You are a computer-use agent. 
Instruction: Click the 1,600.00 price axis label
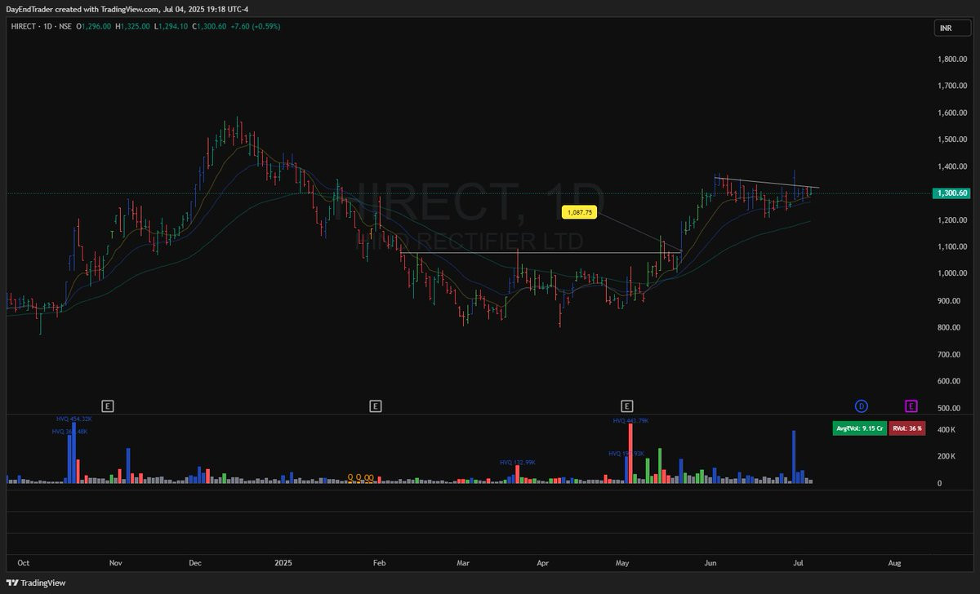pos(952,113)
